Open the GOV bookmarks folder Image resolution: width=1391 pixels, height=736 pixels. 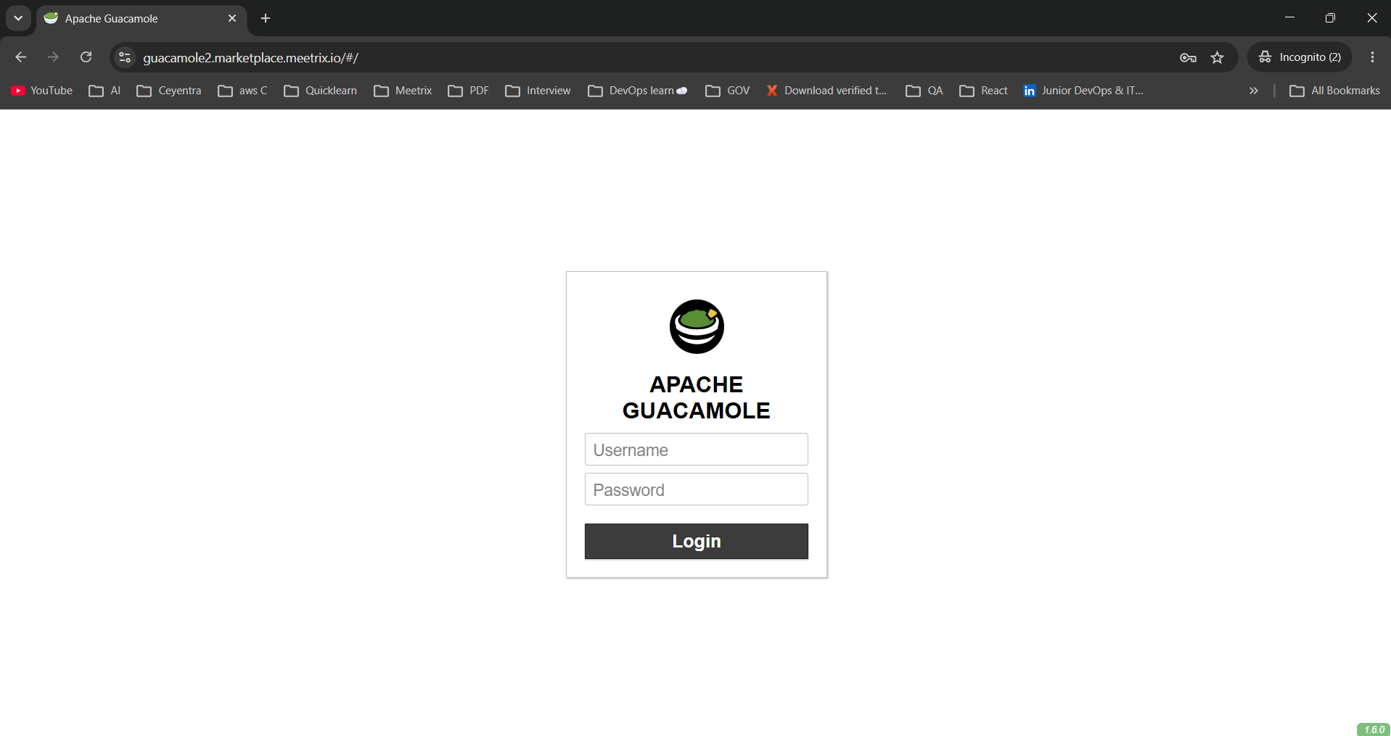coord(728,91)
